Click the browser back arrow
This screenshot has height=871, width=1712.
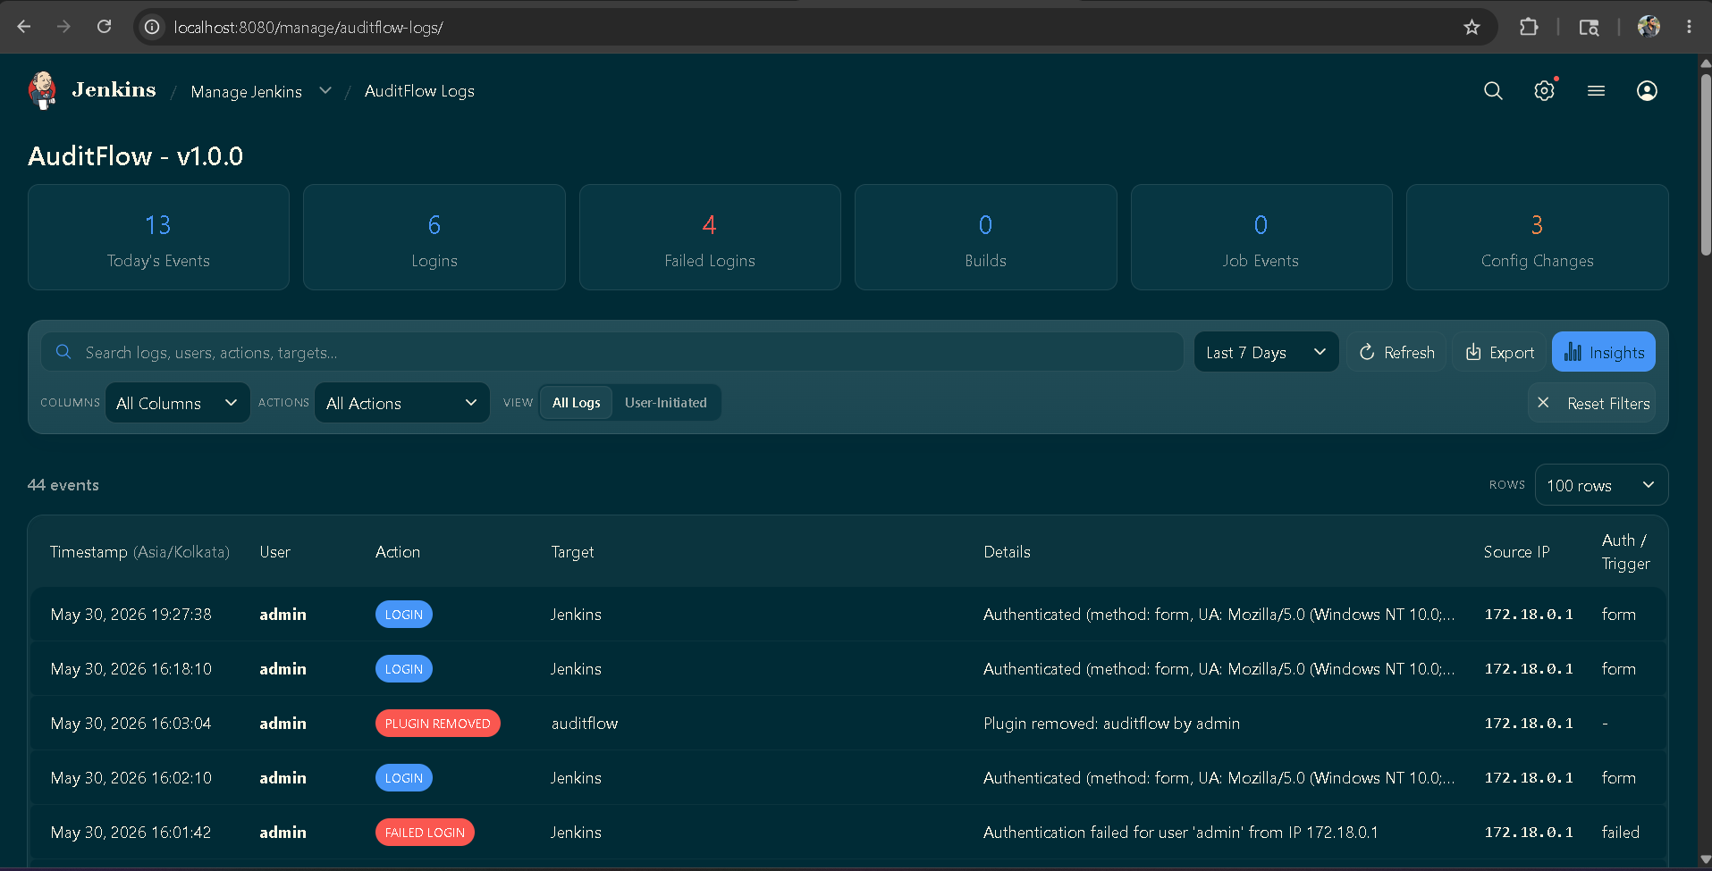pos(24,27)
